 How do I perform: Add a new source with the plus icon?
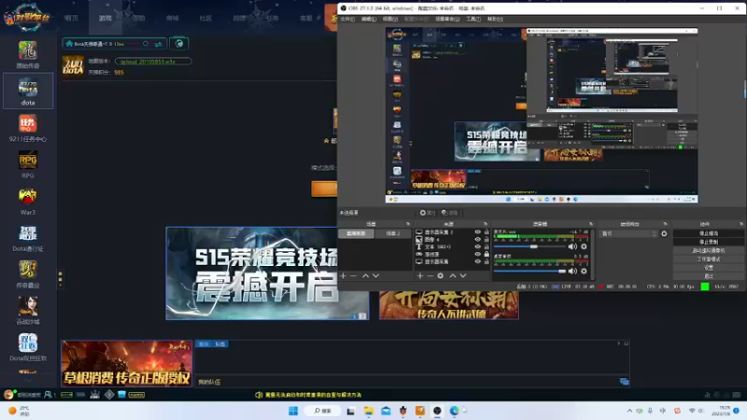tap(419, 275)
